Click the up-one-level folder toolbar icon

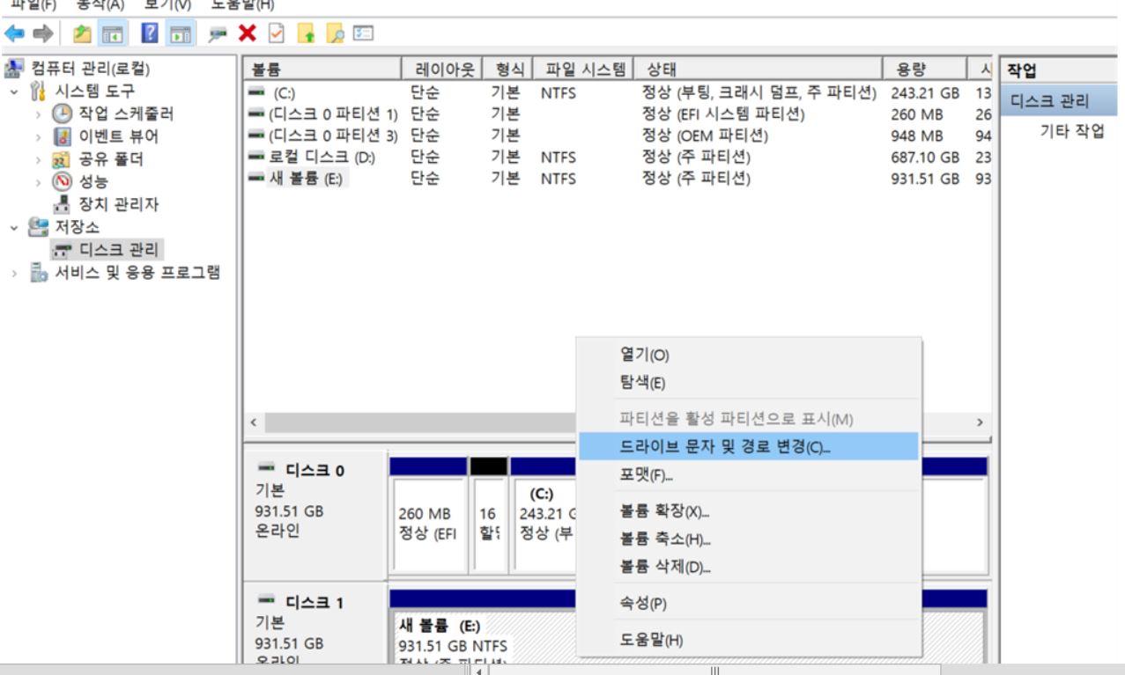[x=82, y=34]
